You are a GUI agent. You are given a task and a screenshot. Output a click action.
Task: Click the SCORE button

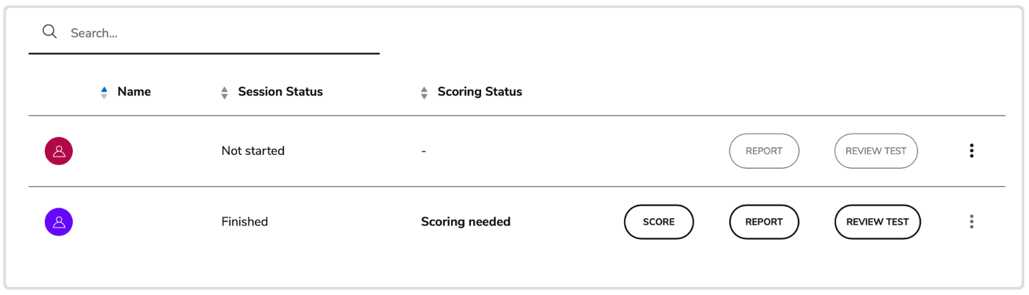[659, 222]
